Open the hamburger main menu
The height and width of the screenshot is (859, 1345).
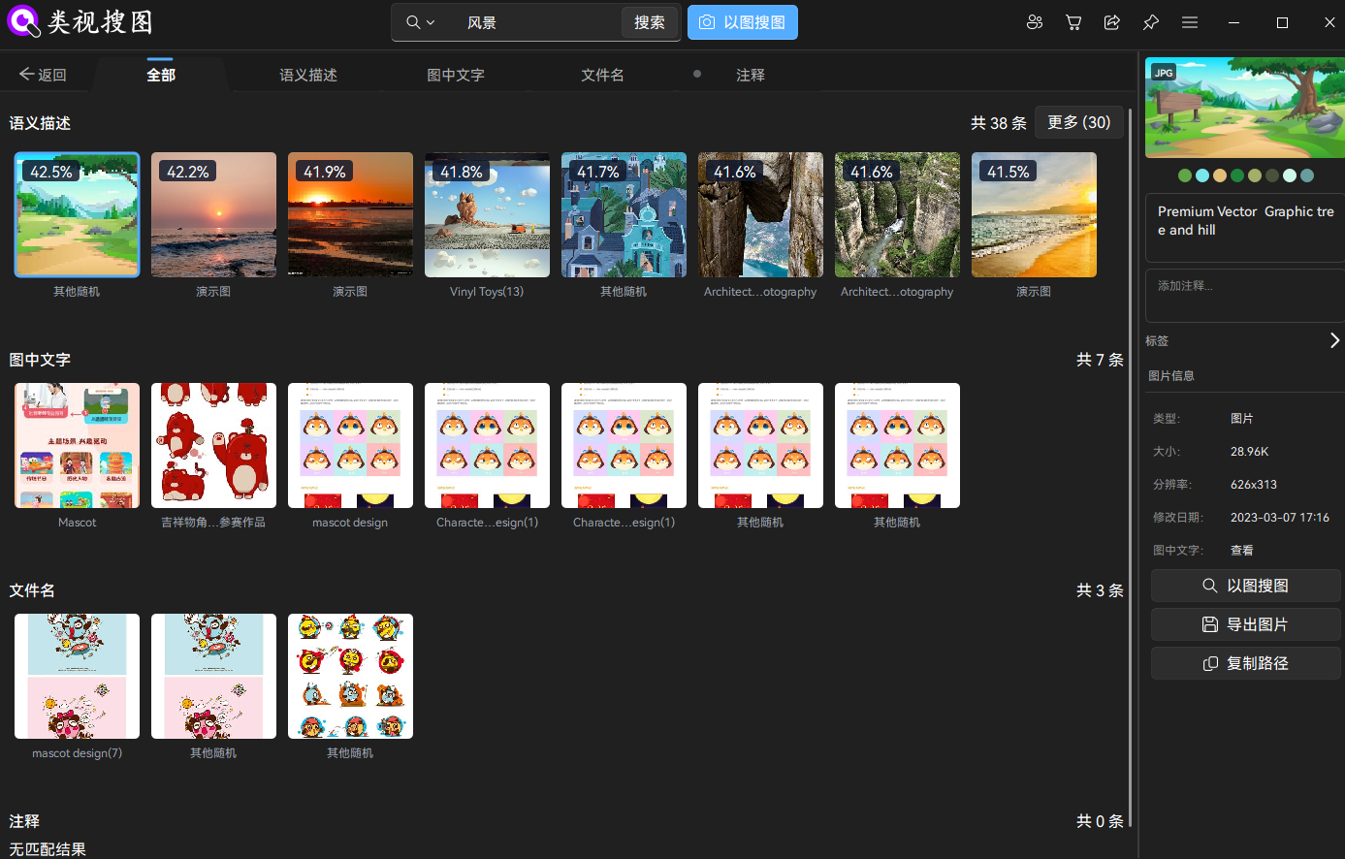click(1190, 22)
